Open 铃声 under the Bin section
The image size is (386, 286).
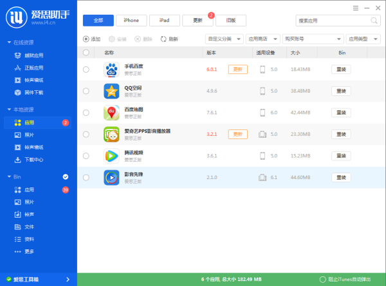coord(24,214)
